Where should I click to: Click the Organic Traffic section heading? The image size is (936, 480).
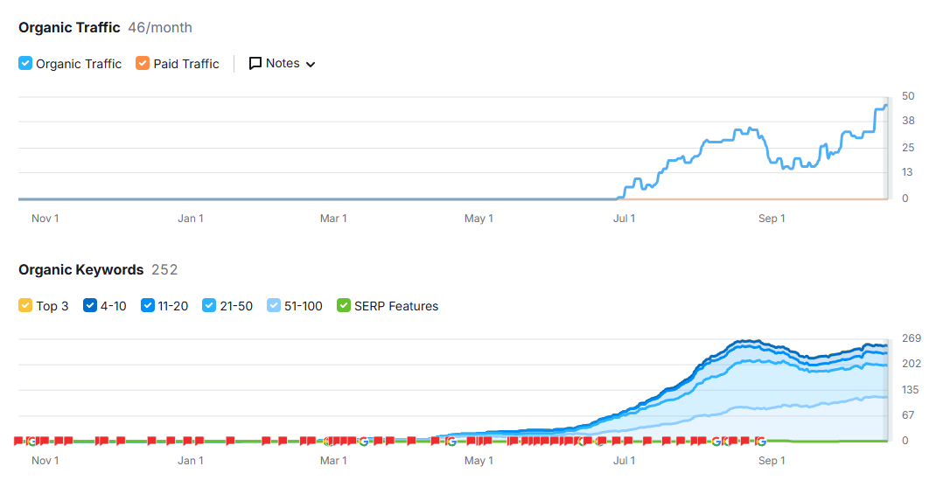tap(69, 28)
